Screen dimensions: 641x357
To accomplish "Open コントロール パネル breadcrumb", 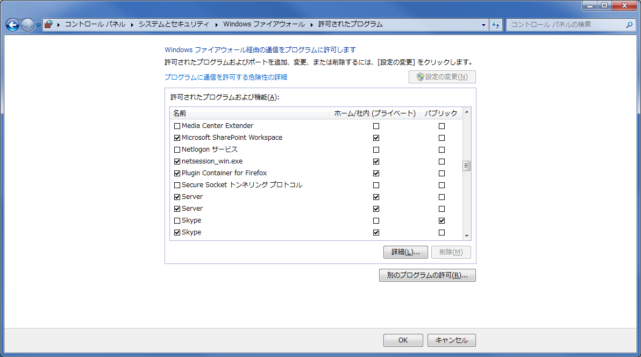I will (95, 25).
